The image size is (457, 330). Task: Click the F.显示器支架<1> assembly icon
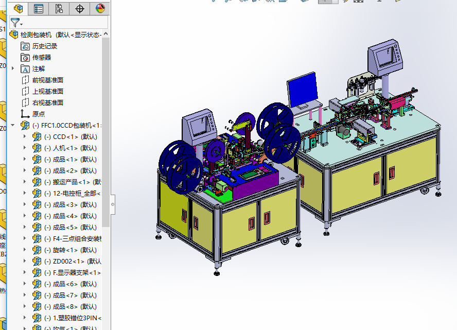click(x=37, y=272)
